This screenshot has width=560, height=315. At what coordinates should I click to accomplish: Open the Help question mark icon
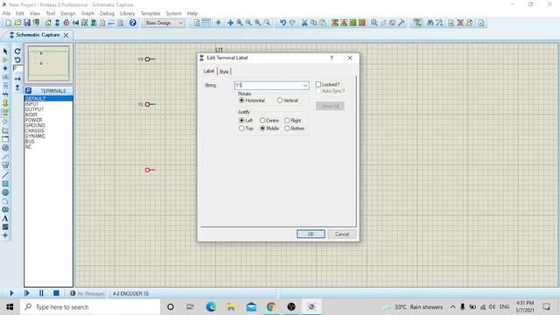click(132, 23)
